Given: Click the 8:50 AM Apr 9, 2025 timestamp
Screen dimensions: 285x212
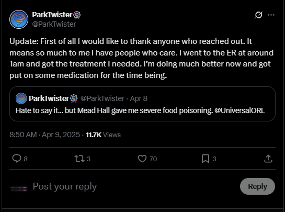Looking at the screenshot, I should [45, 135].
